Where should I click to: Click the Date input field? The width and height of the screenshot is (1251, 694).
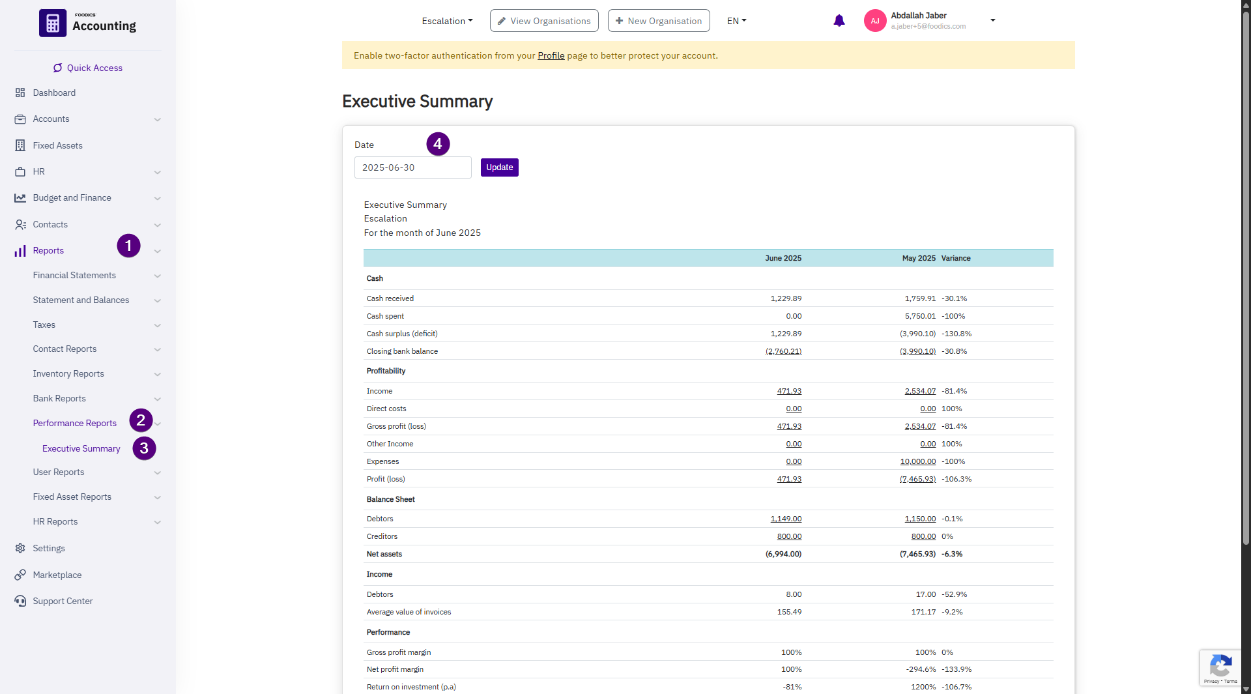click(x=412, y=167)
